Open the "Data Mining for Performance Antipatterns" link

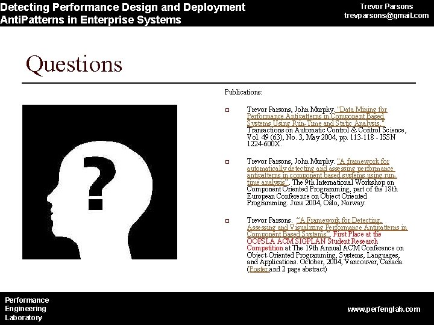(316, 116)
